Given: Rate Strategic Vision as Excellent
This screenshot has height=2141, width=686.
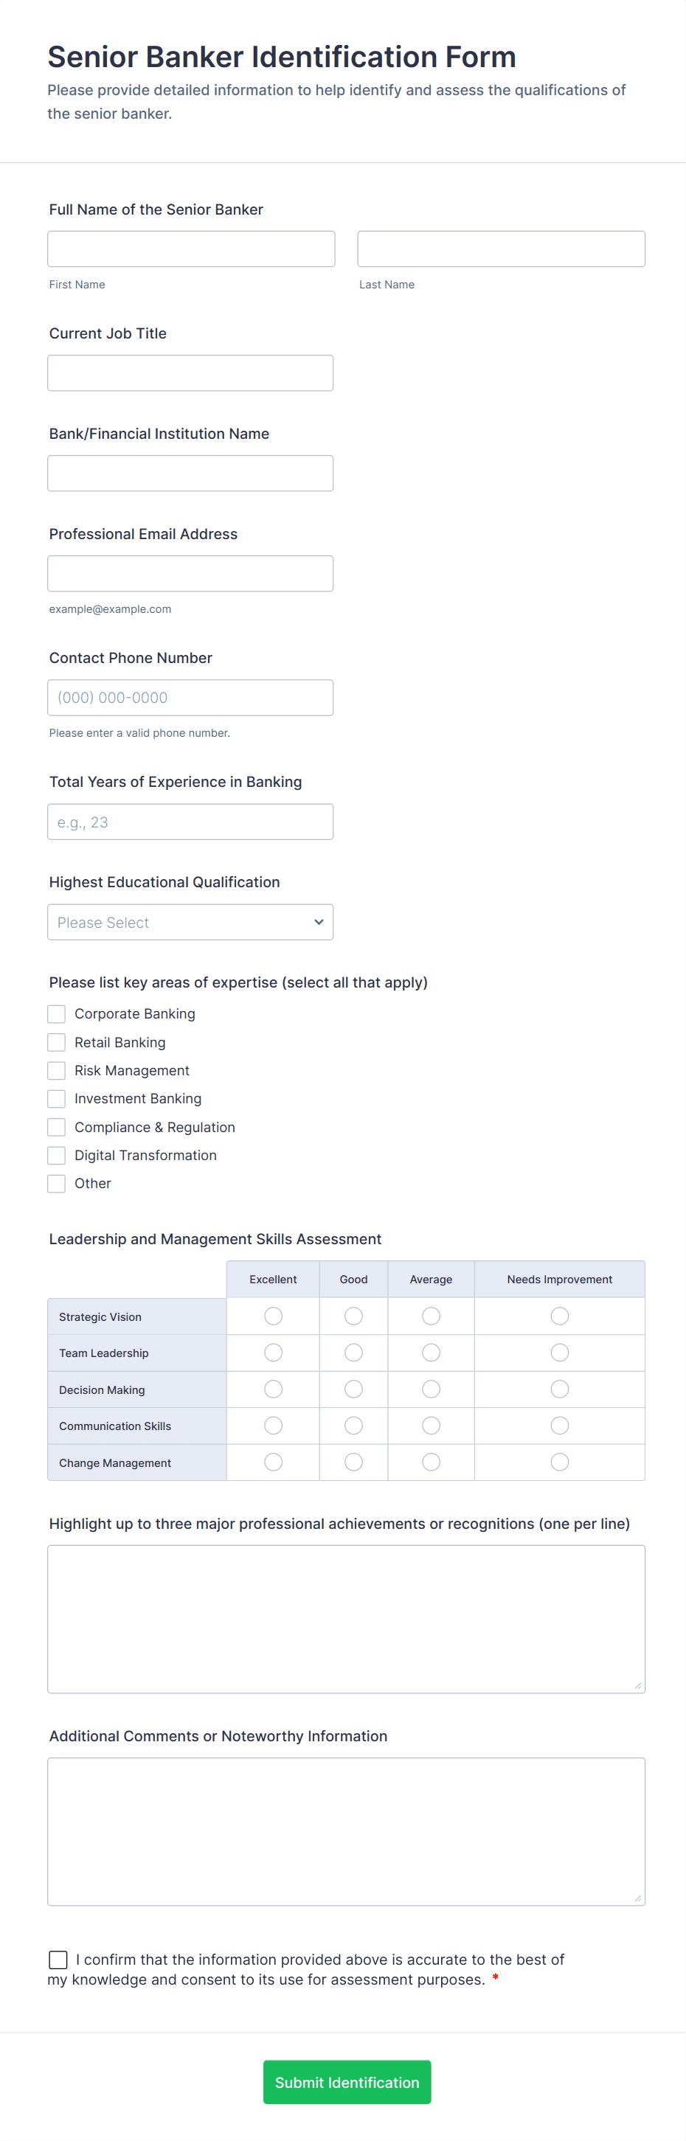Looking at the screenshot, I should pyautogui.click(x=273, y=1316).
